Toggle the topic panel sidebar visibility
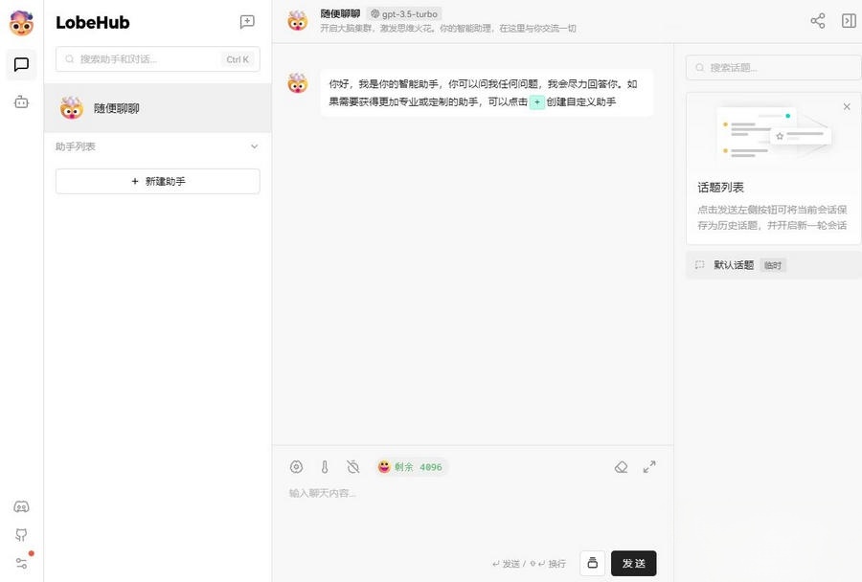The height and width of the screenshot is (582, 862). [x=849, y=21]
